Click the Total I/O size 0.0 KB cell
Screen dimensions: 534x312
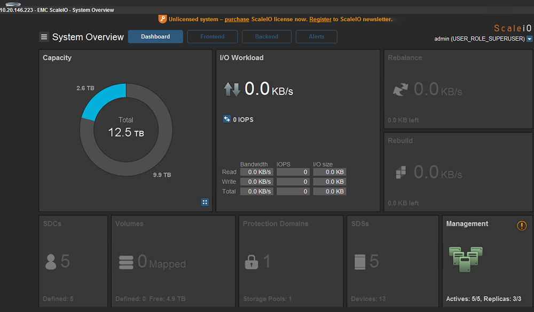click(329, 191)
